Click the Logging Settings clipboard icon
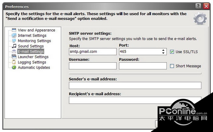This screenshot has width=213, height=132. (x=14, y=62)
